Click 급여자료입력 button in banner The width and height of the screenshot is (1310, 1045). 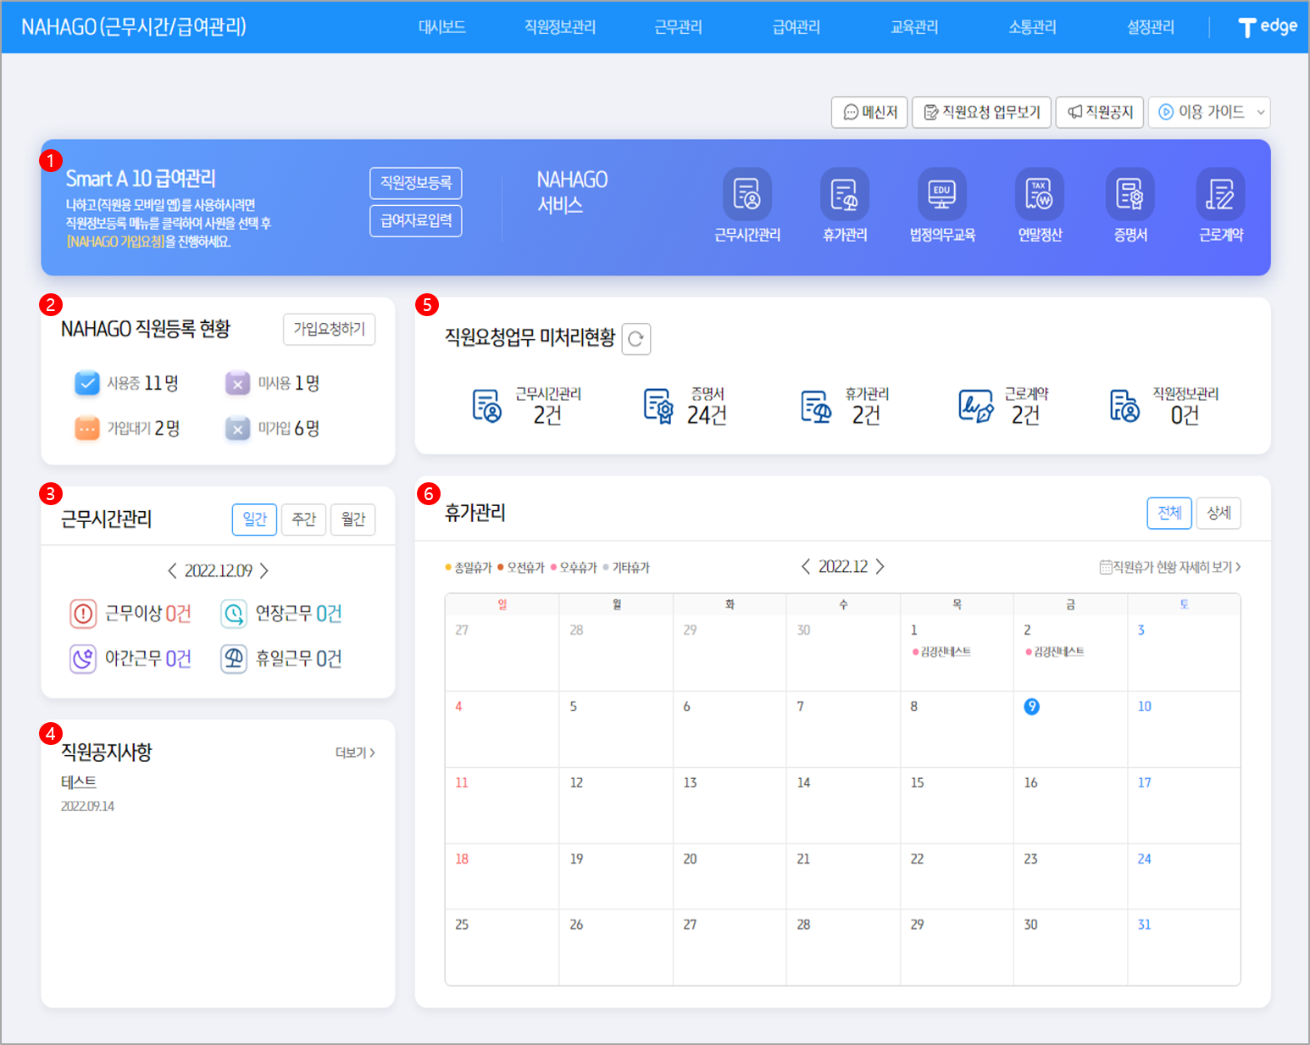click(x=415, y=221)
